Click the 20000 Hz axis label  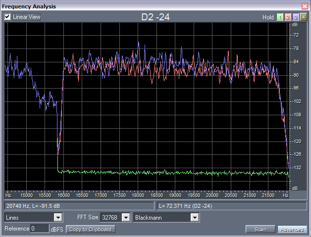212,195
